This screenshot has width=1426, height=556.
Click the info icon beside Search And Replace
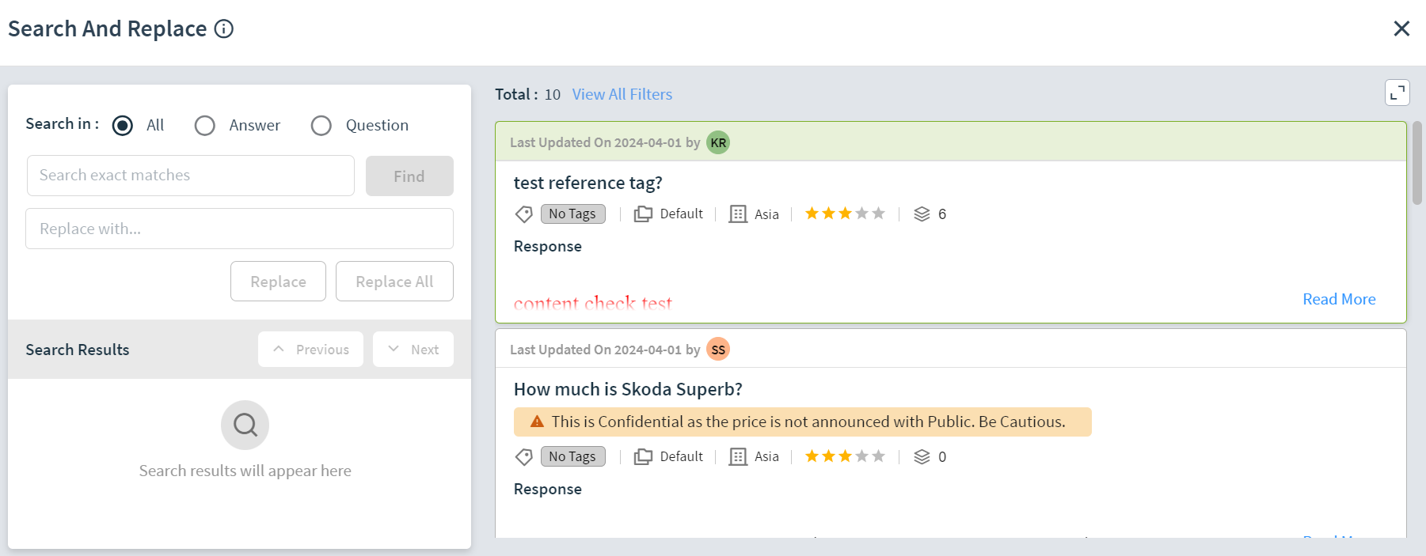coord(224,29)
